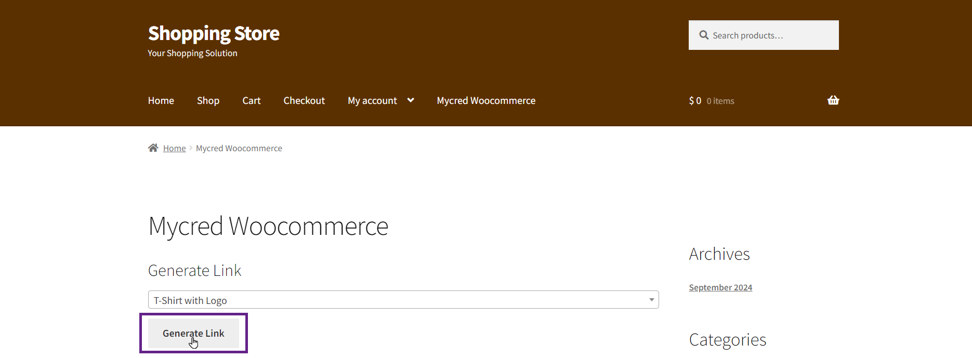Open the Checkout menu page
The image size is (972, 358).
[304, 101]
